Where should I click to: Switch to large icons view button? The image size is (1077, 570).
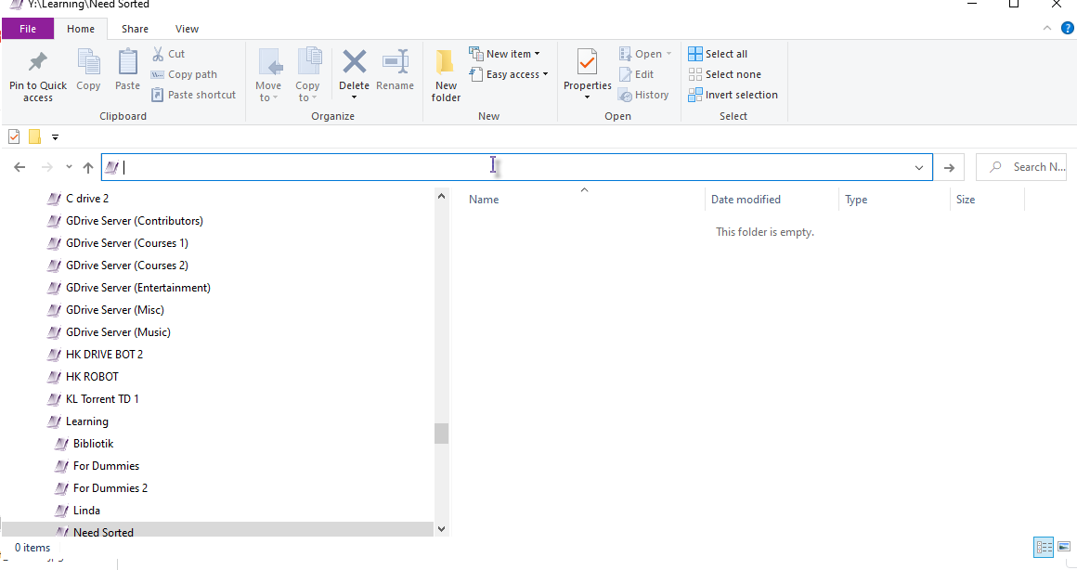[x=1064, y=547]
